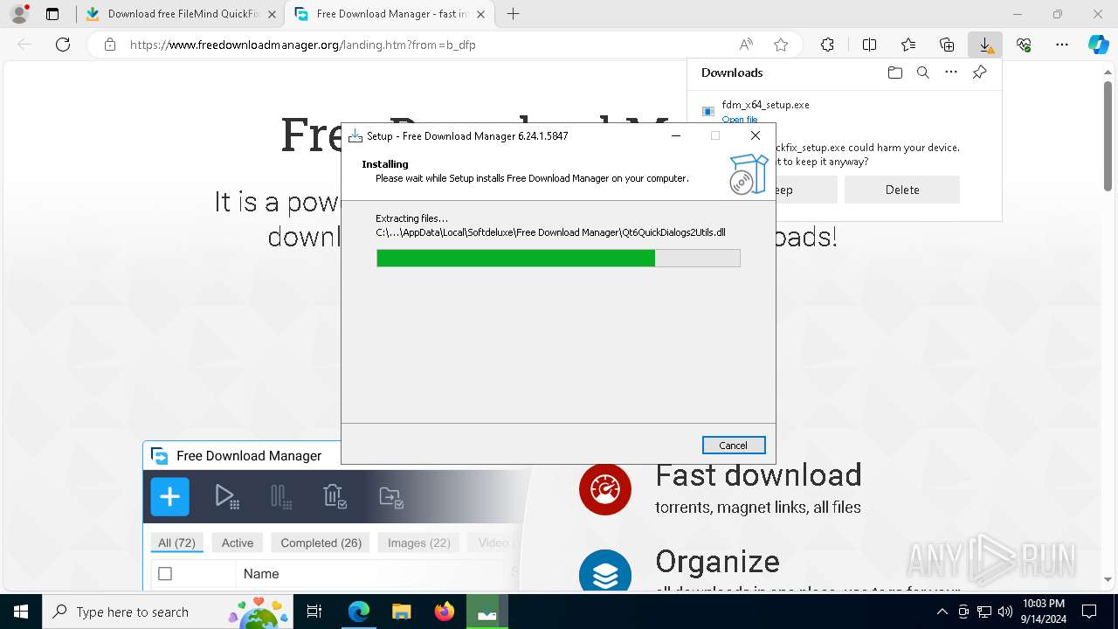Image resolution: width=1118 pixels, height=629 pixels.
Task: Open Microsoft Edge from the taskbar
Action: 359,612
